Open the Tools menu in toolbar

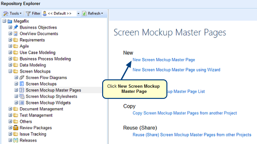(x=12, y=13)
